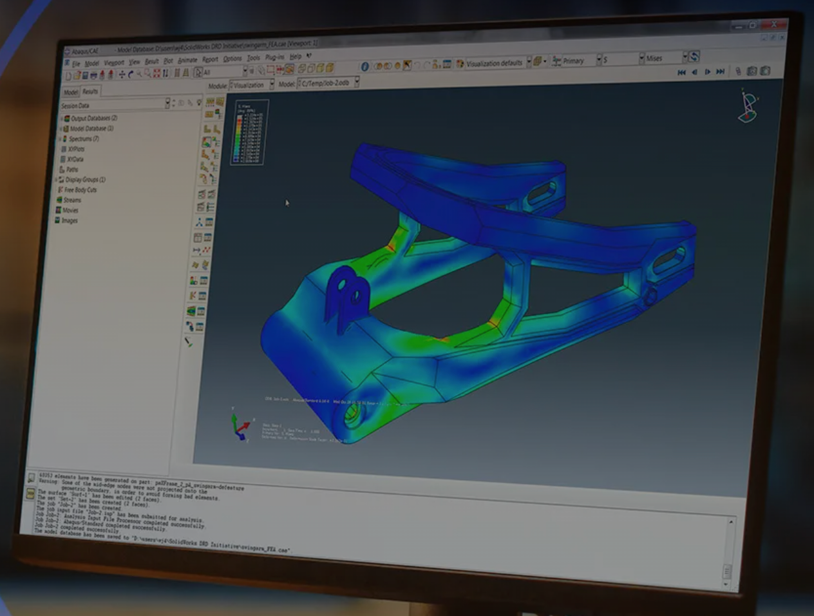Click the stress contour legend

(249, 132)
